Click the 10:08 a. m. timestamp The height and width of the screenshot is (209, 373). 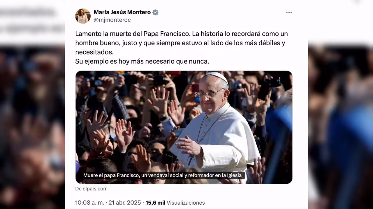[89, 203]
